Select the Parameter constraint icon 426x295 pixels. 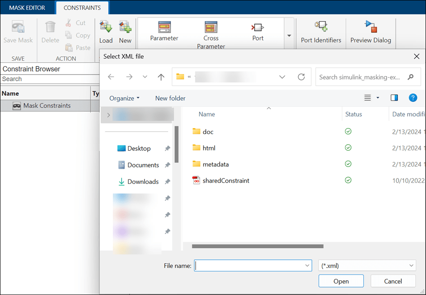pos(164,27)
